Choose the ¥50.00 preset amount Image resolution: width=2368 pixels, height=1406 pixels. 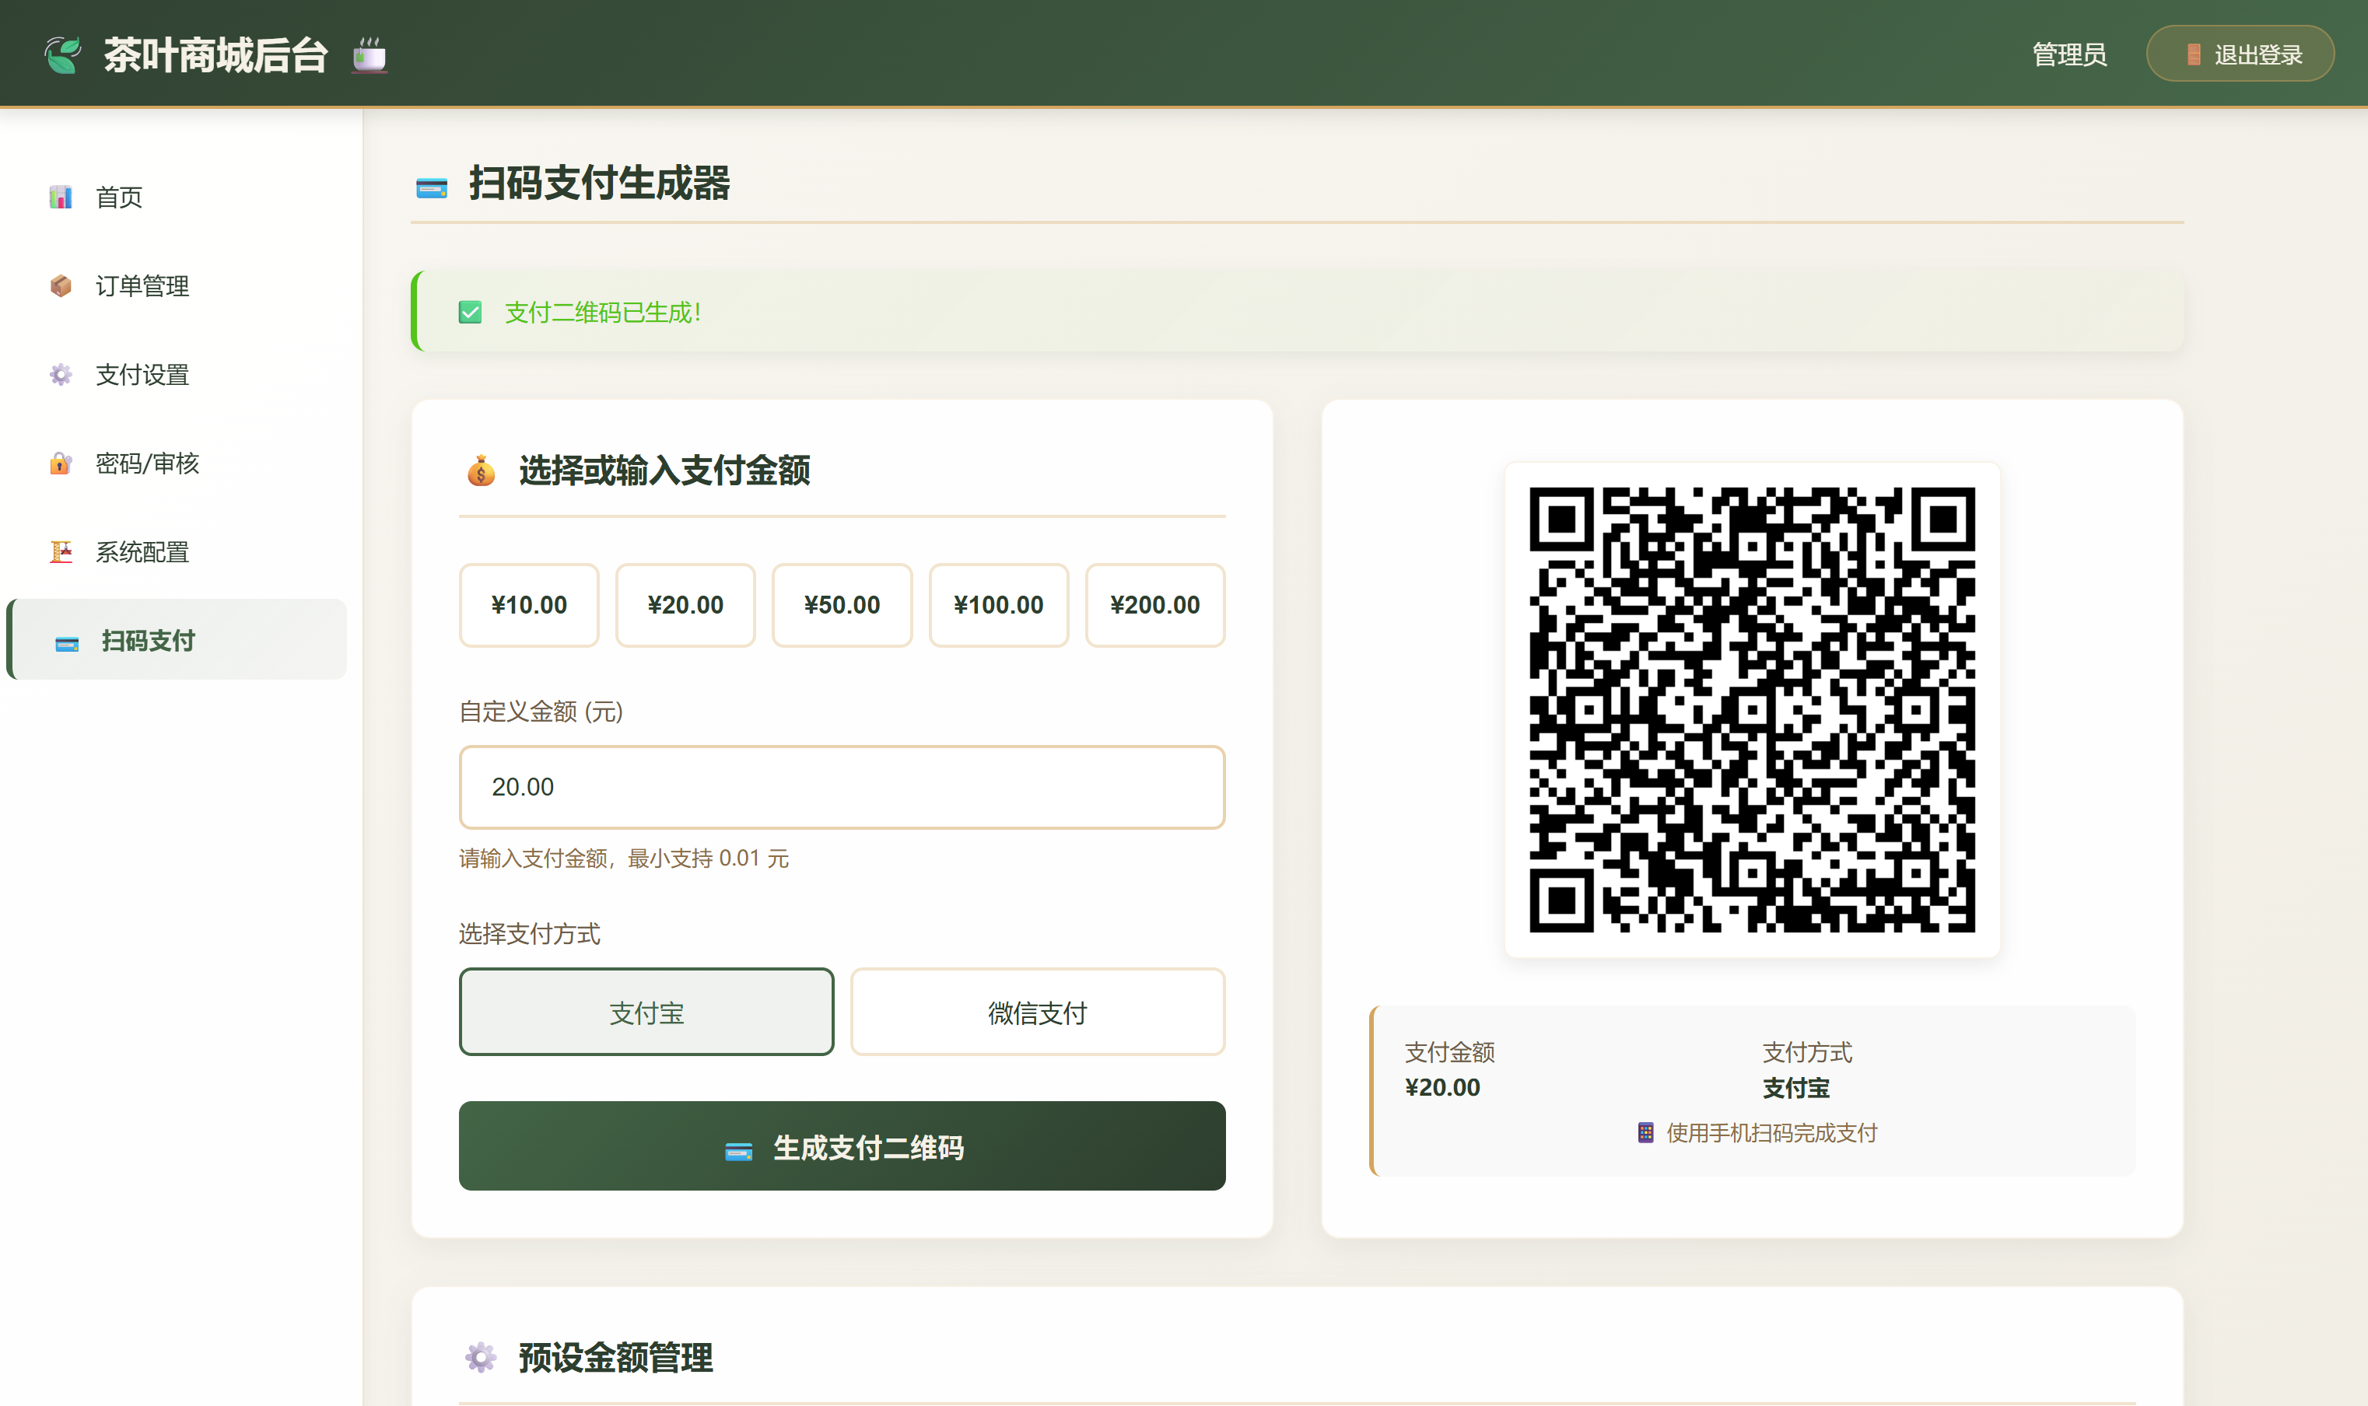pos(842,606)
